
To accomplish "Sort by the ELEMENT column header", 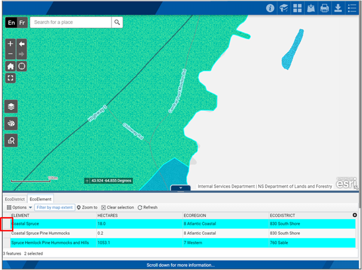I will [x=53, y=215].
